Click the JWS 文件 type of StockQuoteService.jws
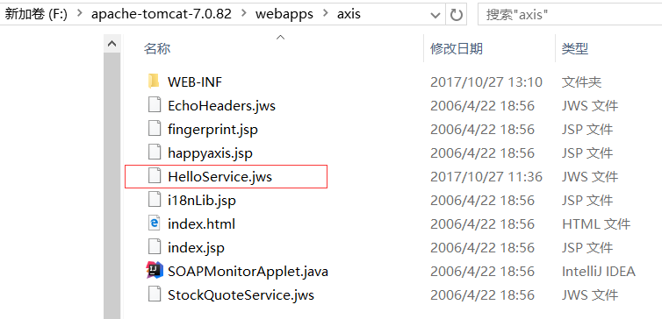Screen dimensions: 662x319 (x=590, y=294)
